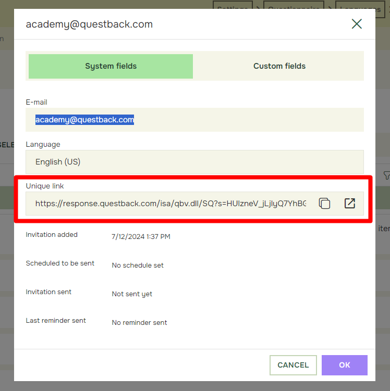The image size is (390, 391).
Task: Click the 'Invitation sent' label
Action: pos(48,292)
